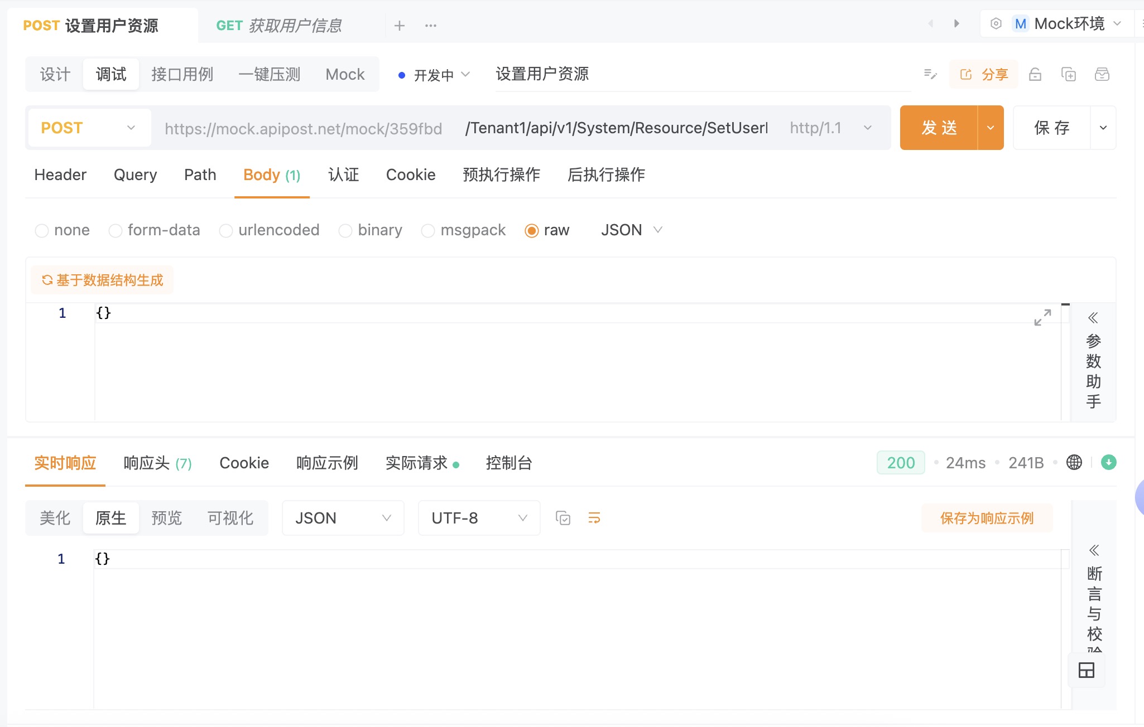Click the 分享 share button
This screenshot has height=727, width=1144.
pos(984,74)
